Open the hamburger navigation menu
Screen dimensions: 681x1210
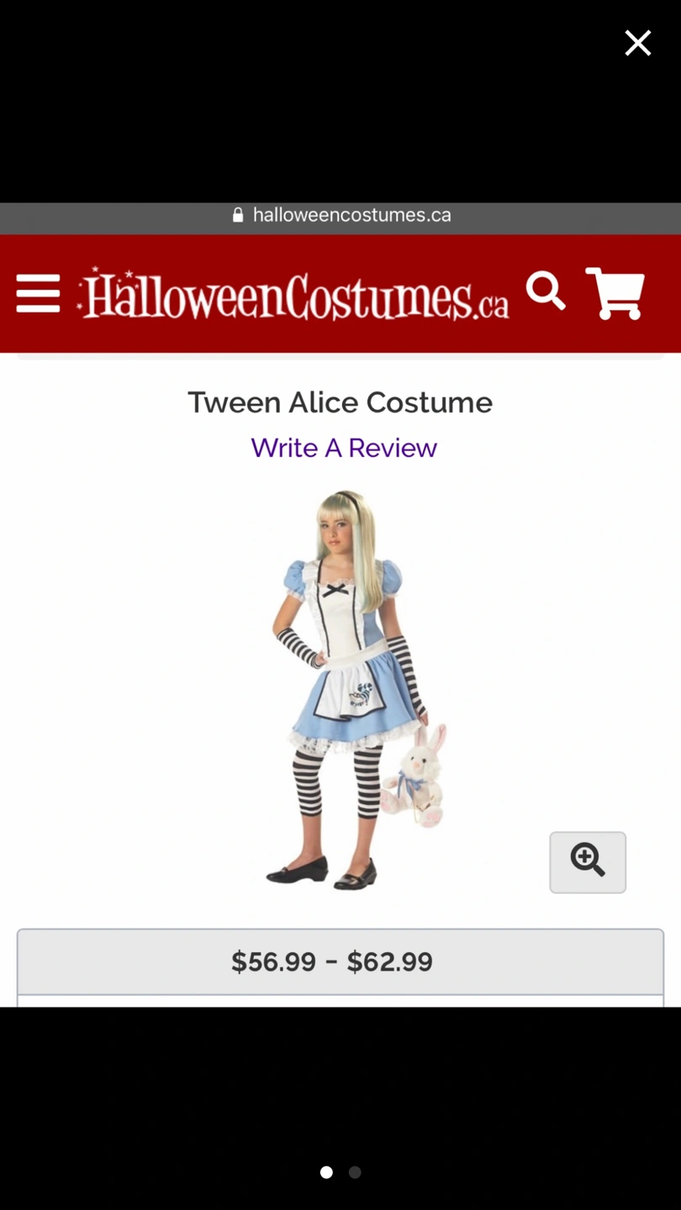(38, 294)
